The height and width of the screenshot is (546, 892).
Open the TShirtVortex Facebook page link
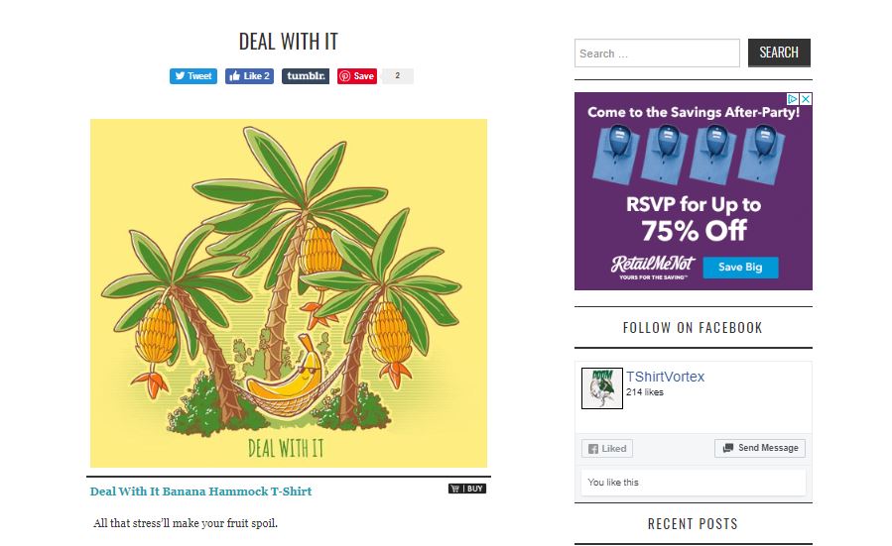[x=665, y=377]
